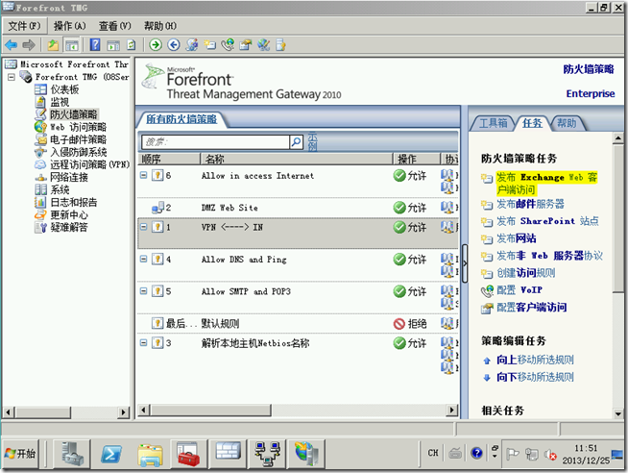Select Web 访问策略 tree item
The width and height of the screenshot is (628, 473).
(x=78, y=127)
